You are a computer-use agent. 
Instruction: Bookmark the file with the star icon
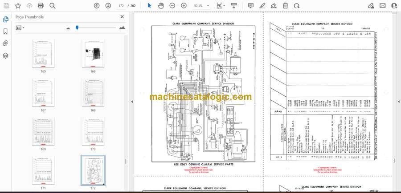18,6
